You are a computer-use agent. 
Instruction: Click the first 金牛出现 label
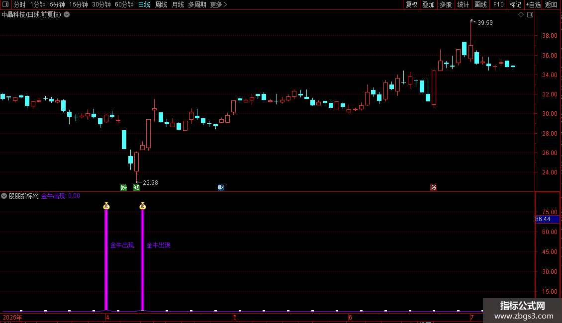pyautogui.click(x=122, y=245)
